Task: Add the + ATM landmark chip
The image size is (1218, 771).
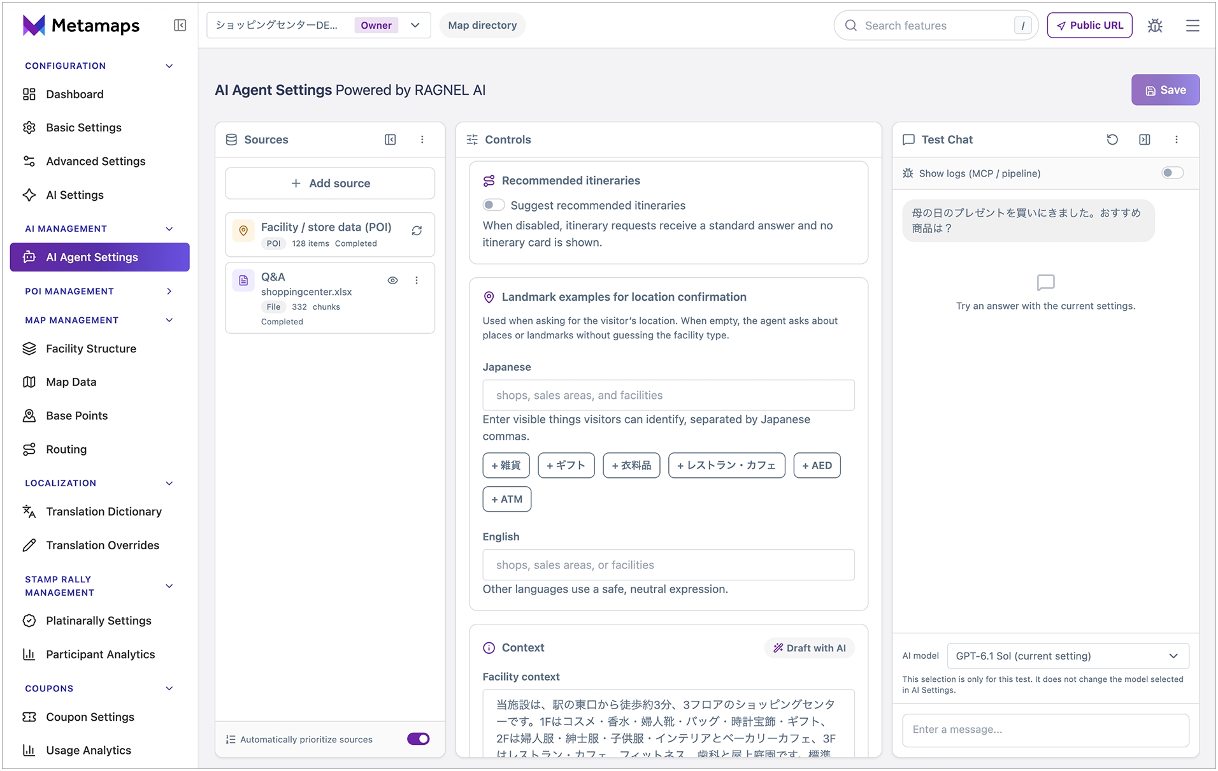Action: (x=506, y=500)
